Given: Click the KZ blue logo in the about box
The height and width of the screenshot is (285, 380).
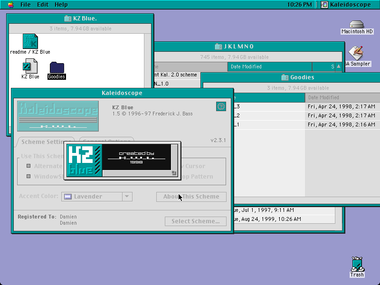Looking at the screenshot, I should click(85, 161).
